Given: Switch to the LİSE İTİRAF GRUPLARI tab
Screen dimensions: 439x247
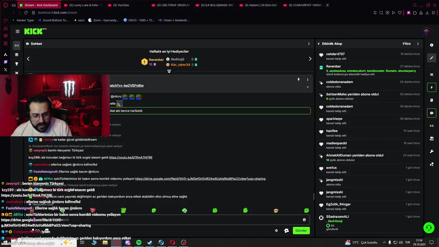Looking at the screenshot, I should coord(170,5).
